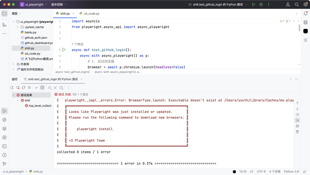Open test history clock icon
This screenshot has height=175, width=310.
tap(61, 88)
